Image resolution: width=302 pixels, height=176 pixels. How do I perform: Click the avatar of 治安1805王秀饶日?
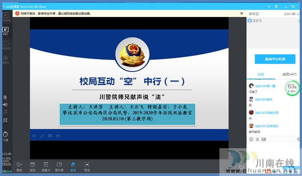[x=251, y=126]
